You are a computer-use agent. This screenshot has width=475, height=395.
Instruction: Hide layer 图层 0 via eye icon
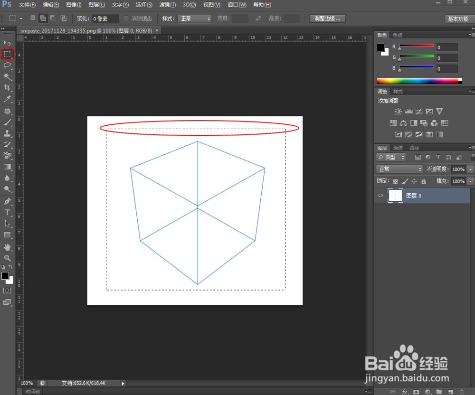coord(380,196)
